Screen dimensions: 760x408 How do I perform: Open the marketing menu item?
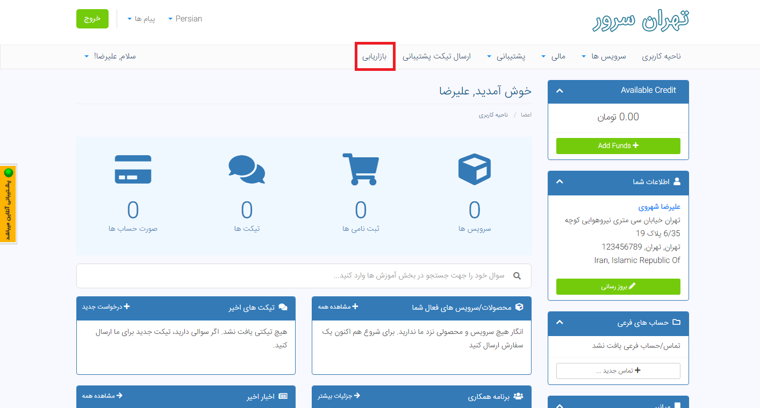pos(375,56)
